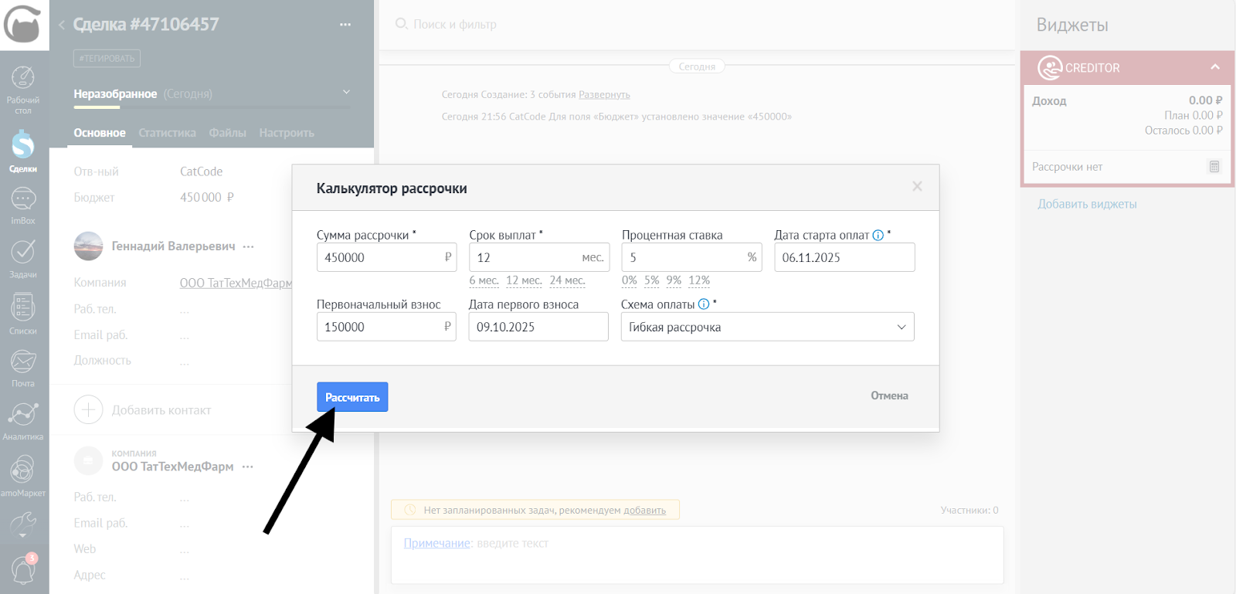Click the Сумма рассрочки input field
Image resolution: width=1236 pixels, height=594 pixels.
click(x=379, y=257)
